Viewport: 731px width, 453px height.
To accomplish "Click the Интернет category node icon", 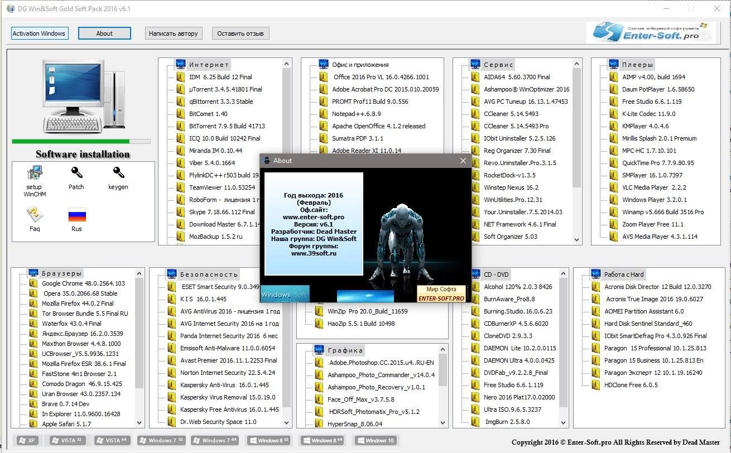I will (180, 64).
